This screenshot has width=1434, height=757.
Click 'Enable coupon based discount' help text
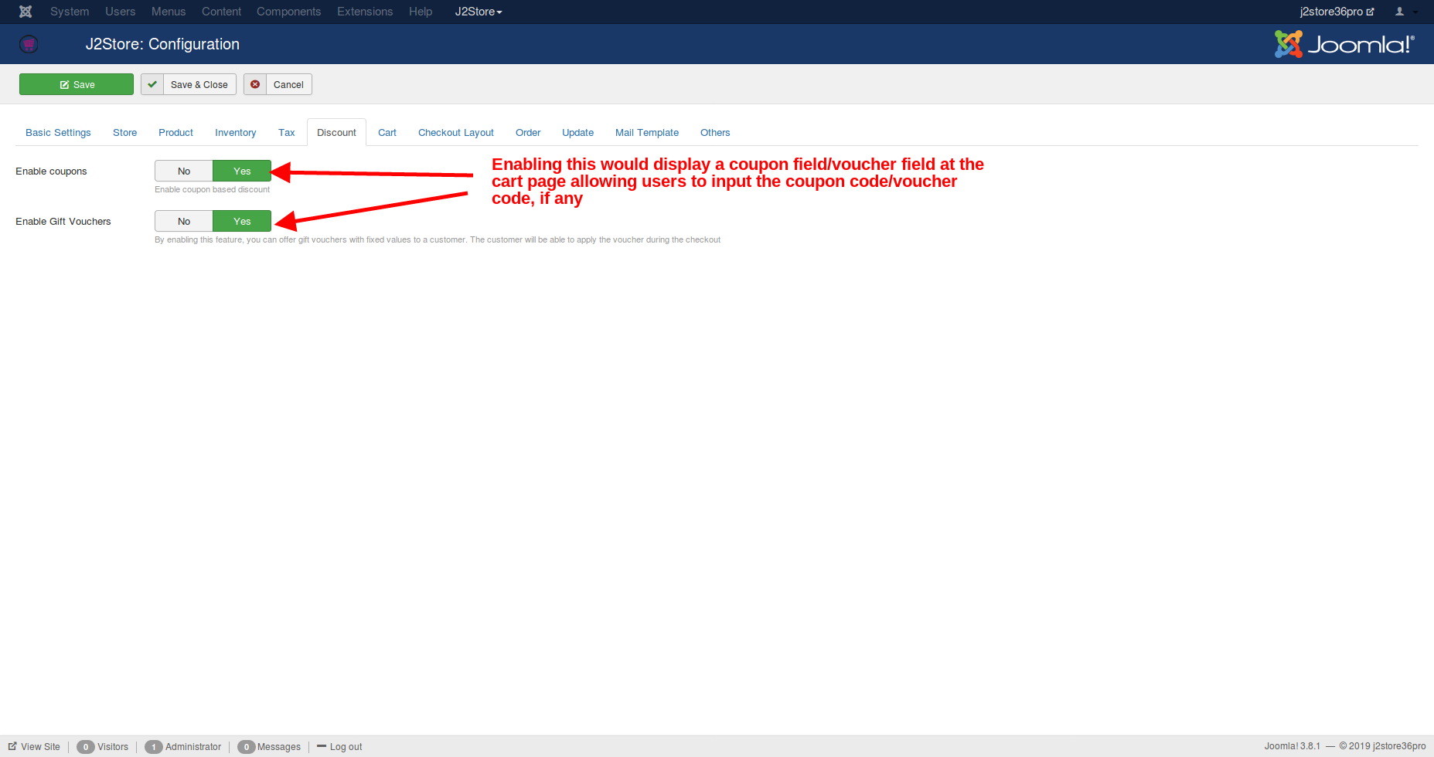pyautogui.click(x=213, y=190)
